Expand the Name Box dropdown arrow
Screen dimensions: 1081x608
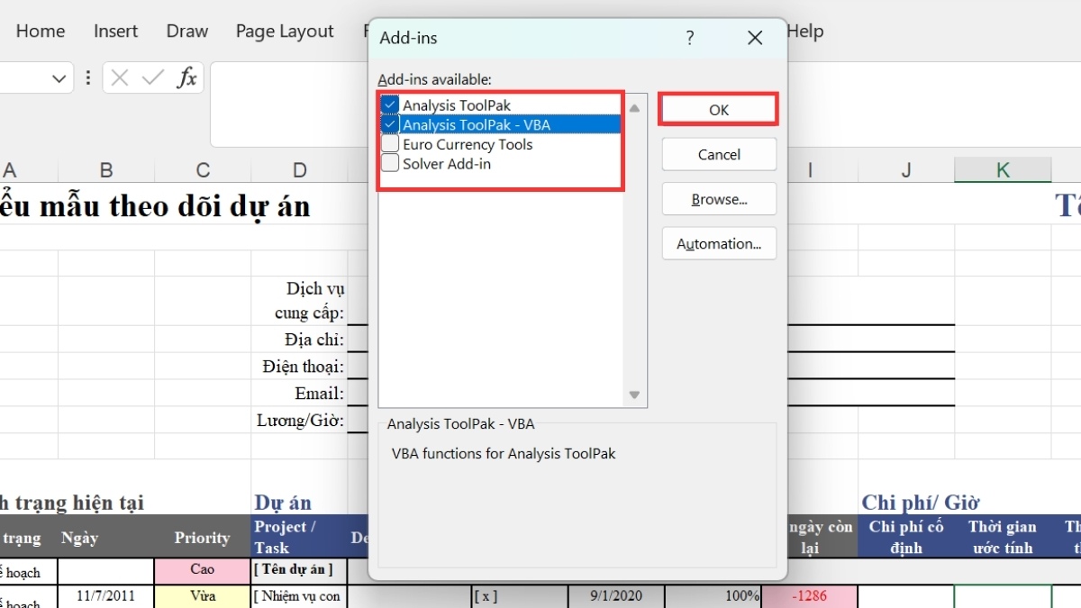(59, 78)
